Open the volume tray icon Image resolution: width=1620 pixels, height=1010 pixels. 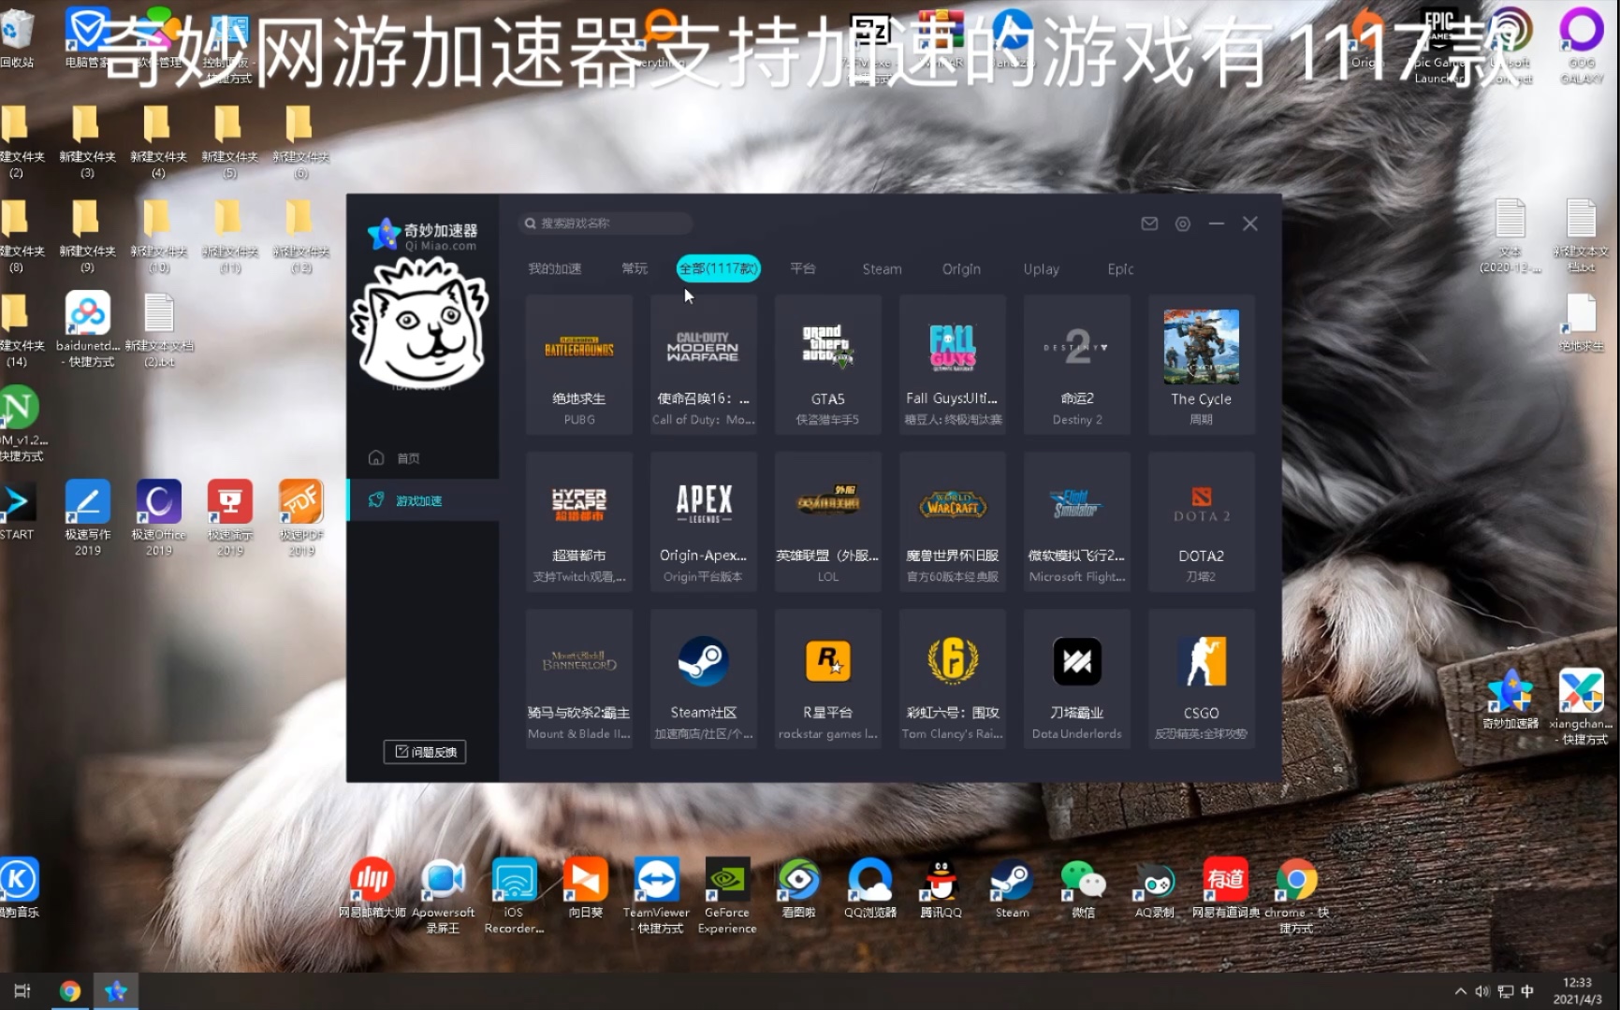[1482, 991]
